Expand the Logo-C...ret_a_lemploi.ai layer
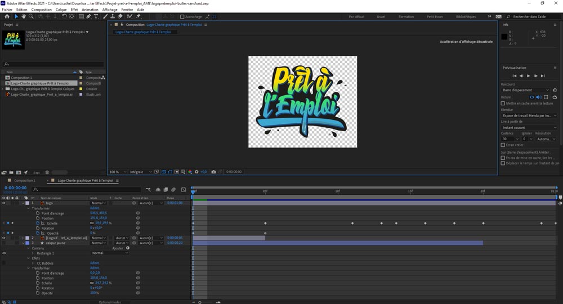The height and width of the screenshot is (304, 563). 23,238
